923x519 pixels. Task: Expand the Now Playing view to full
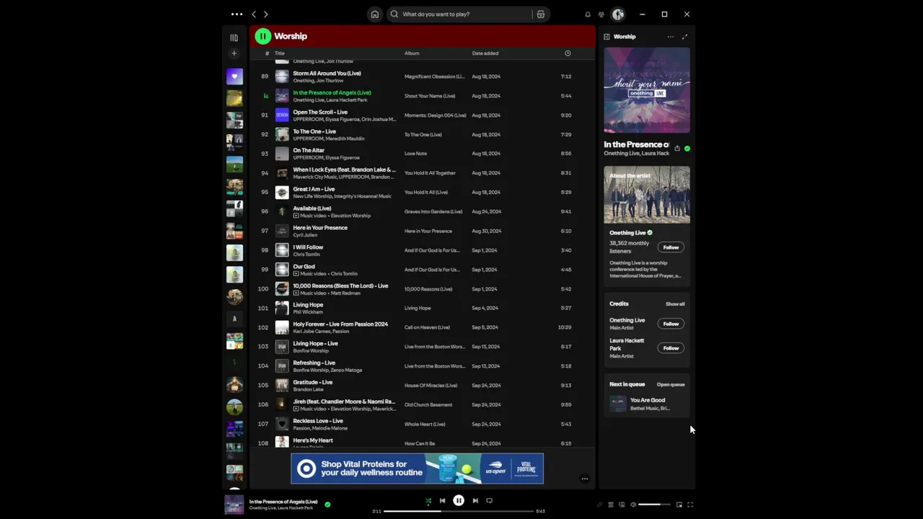[684, 37]
